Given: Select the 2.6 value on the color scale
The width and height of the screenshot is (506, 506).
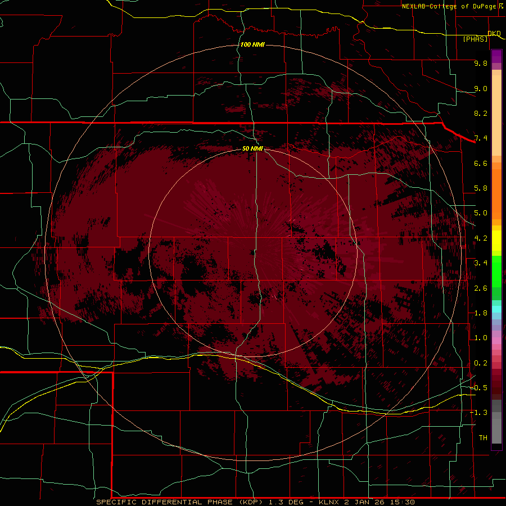Looking at the screenshot, I should click(481, 288).
